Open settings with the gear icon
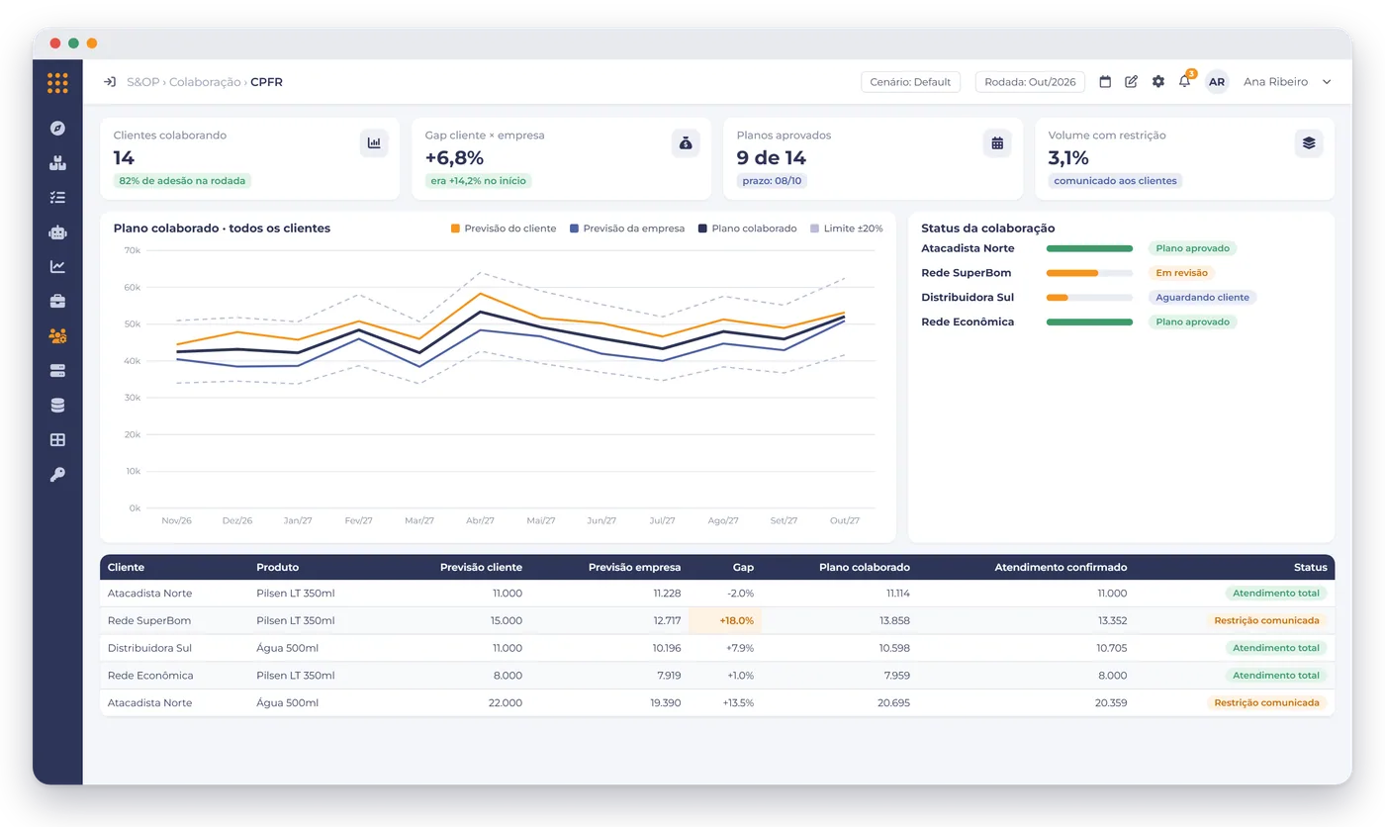1385x827 pixels. tap(1158, 82)
